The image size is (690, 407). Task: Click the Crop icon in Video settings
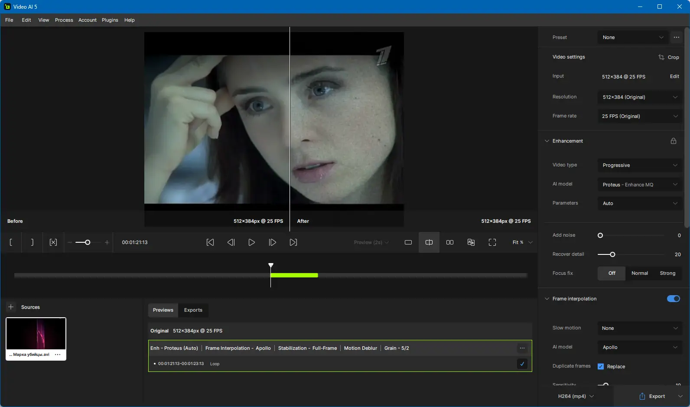point(661,57)
